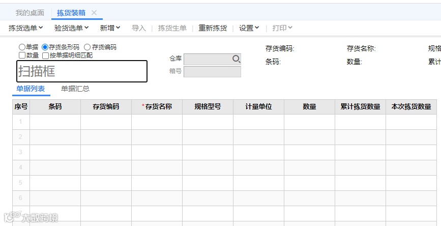Screen dimensions: 441x226
Task: Select row number 2 in the table
Action: pyautogui.click(x=21, y=137)
